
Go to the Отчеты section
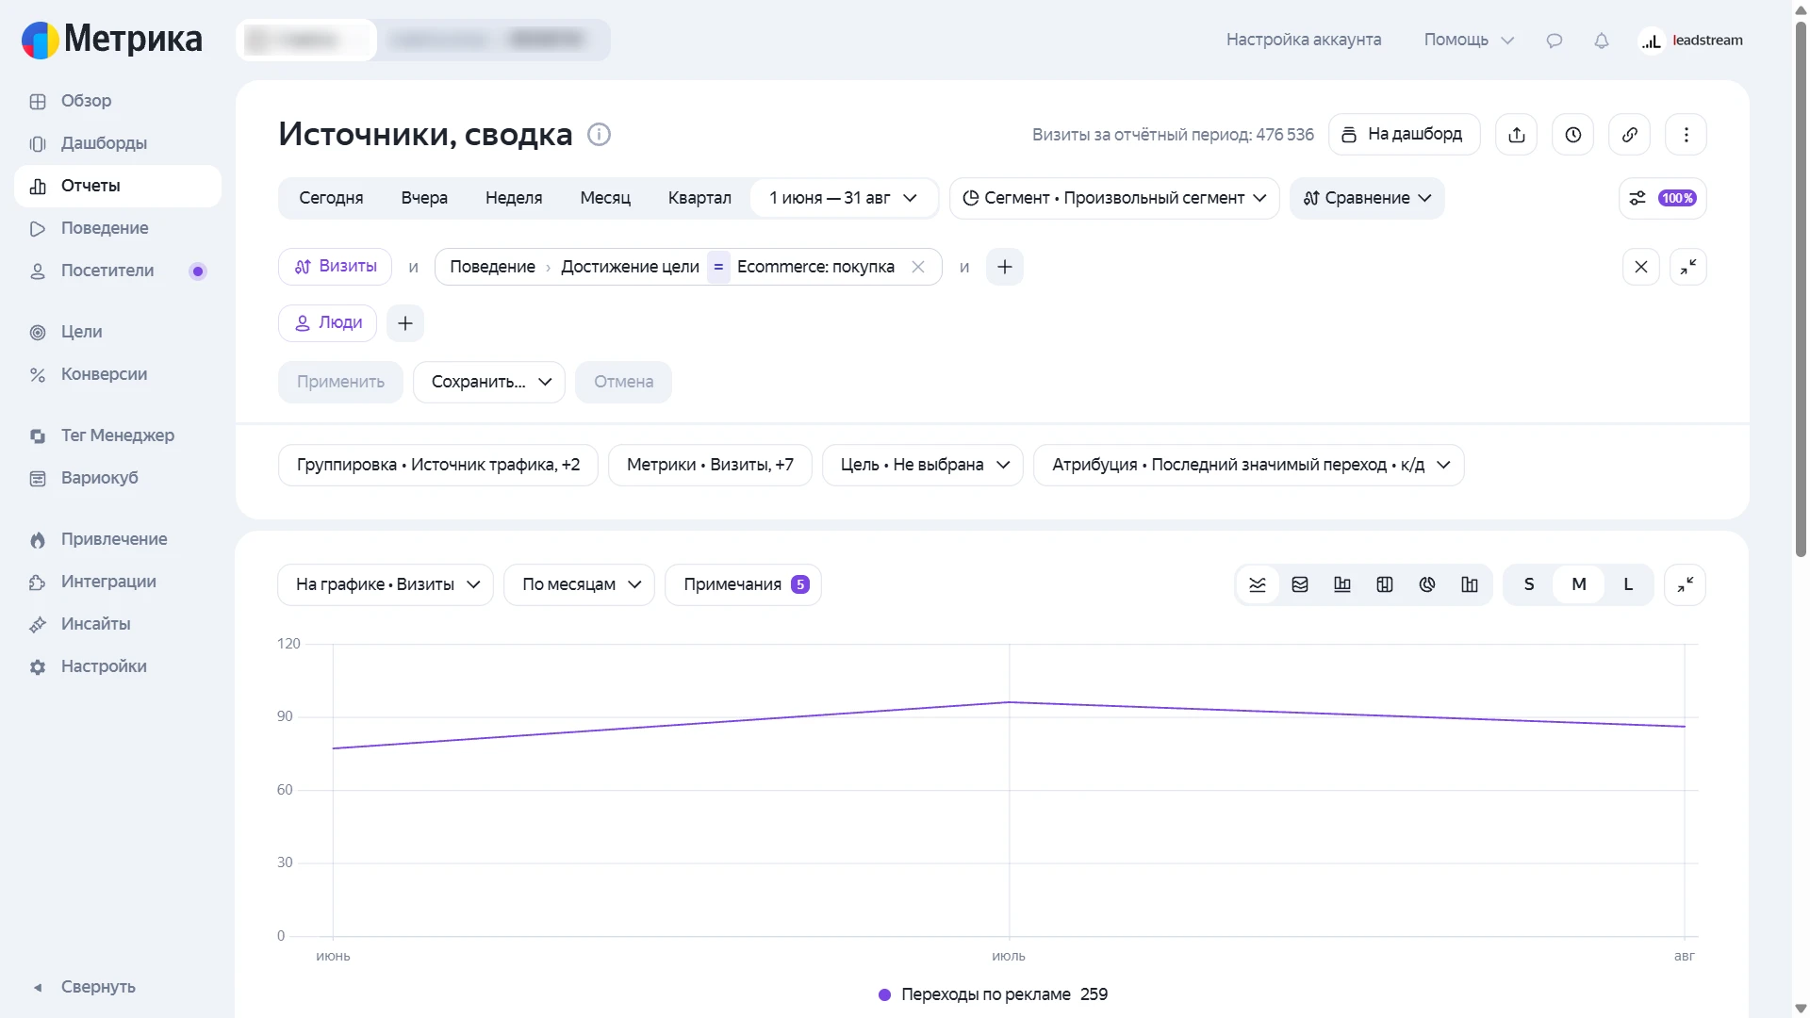[118, 186]
